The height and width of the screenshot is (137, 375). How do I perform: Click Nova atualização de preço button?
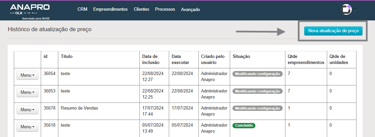[333, 31]
